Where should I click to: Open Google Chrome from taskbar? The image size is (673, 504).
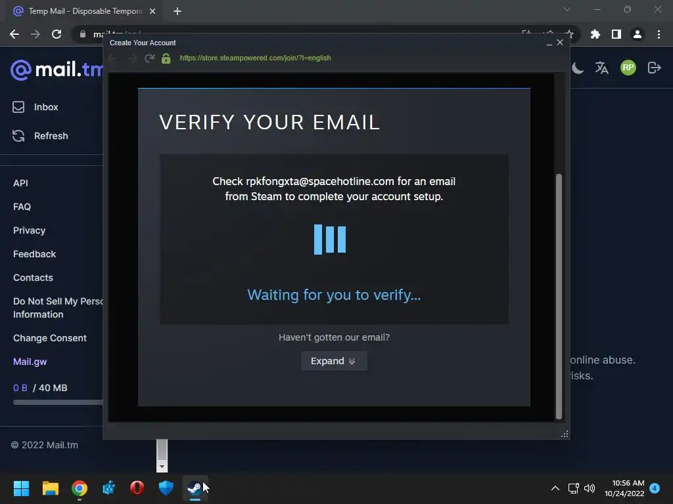click(x=80, y=488)
